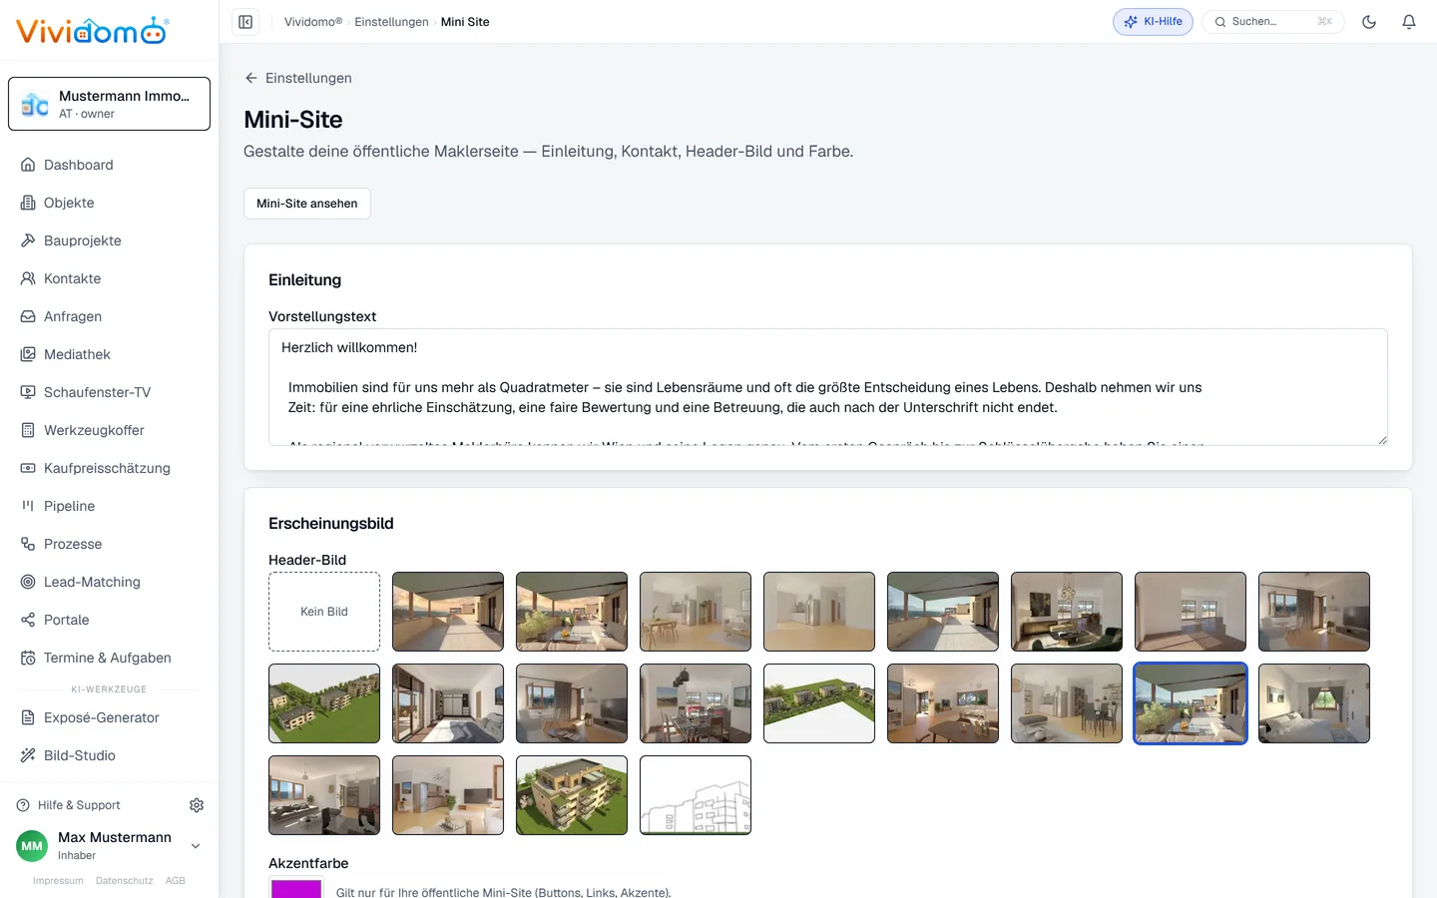Open the purple Akzentfarbe color picker
The height and width of the screenshot is (898, 1437).
[x=296, y=888]
